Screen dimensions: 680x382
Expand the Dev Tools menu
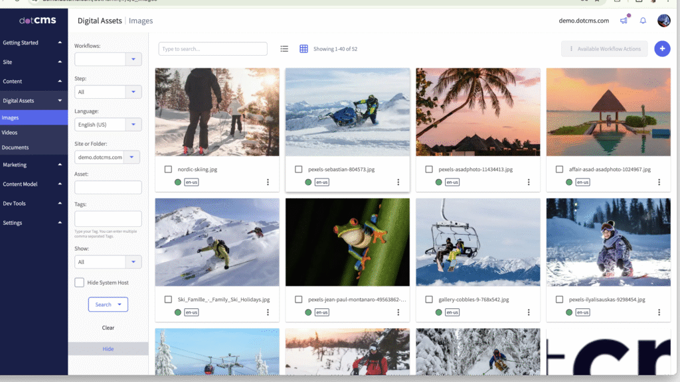coord(33,204)
